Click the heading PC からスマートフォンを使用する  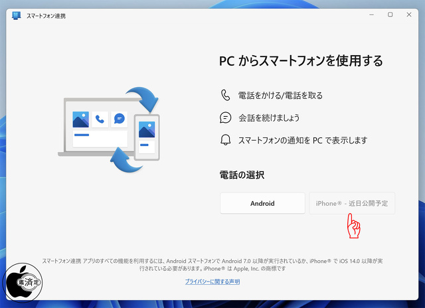[x=301, y=61]
